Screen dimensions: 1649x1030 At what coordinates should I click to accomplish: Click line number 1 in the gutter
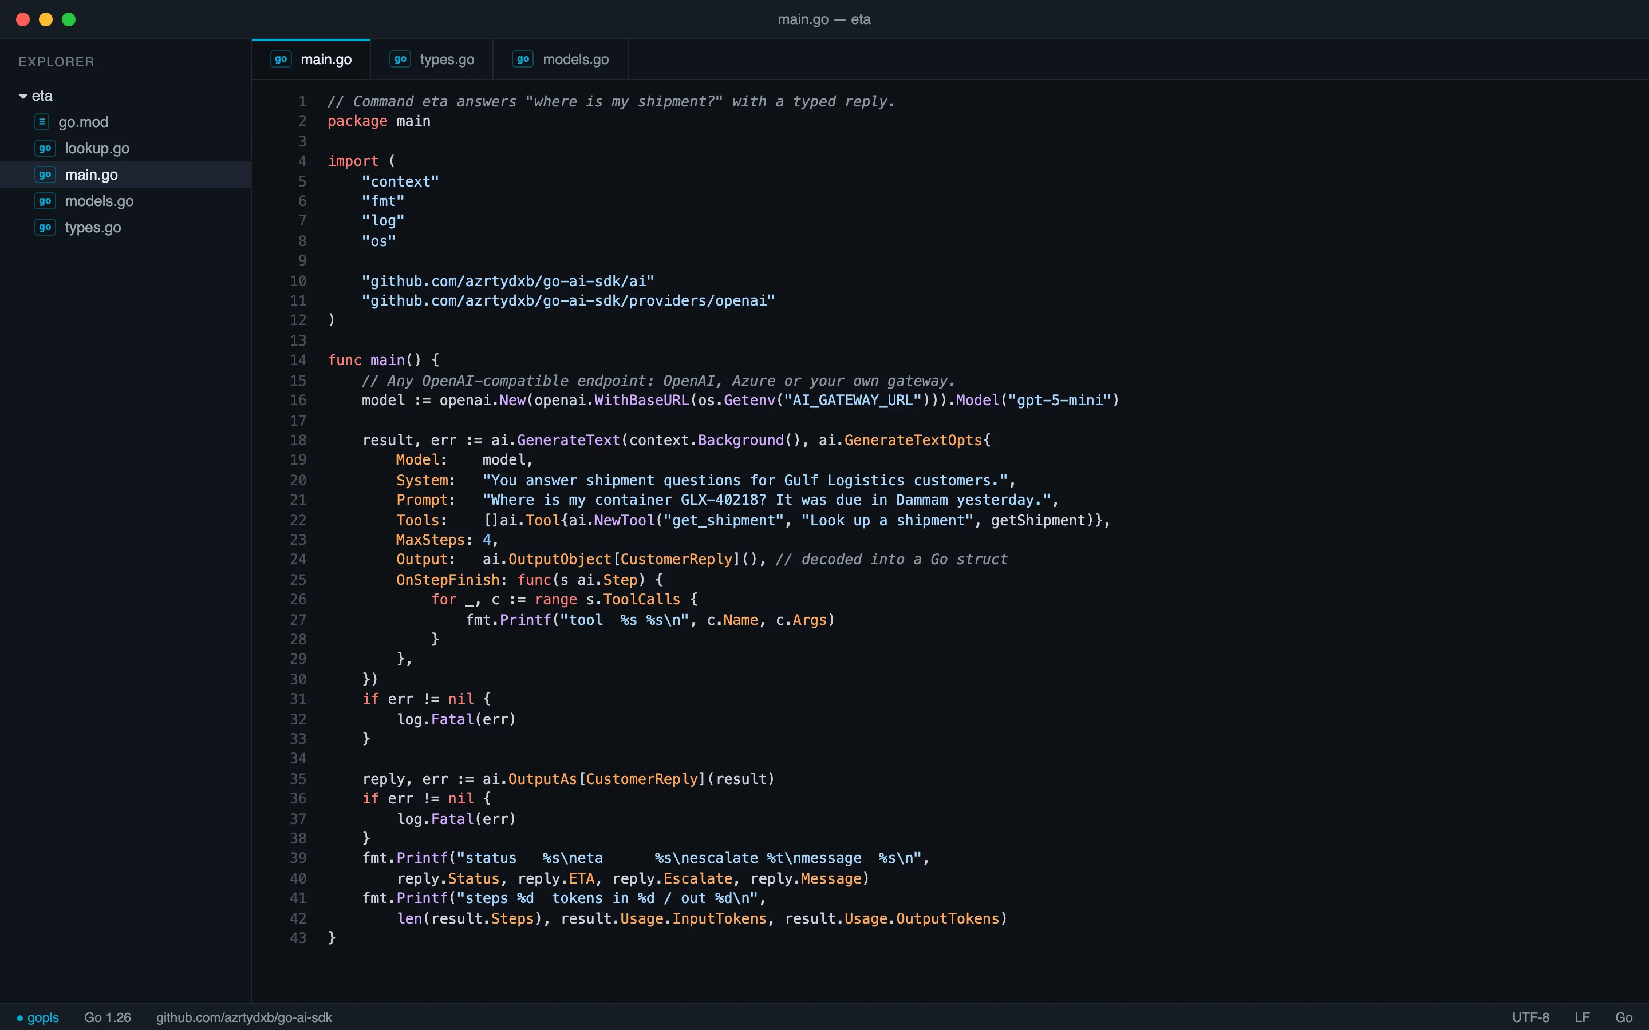click(x=302, y=101)
